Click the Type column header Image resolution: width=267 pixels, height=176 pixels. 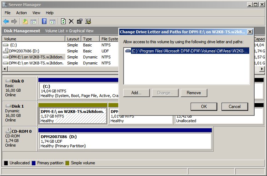tap(91, 39)
